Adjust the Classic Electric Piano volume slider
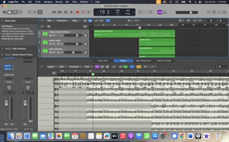Screen dimensions: 229x142 point(73,35)
